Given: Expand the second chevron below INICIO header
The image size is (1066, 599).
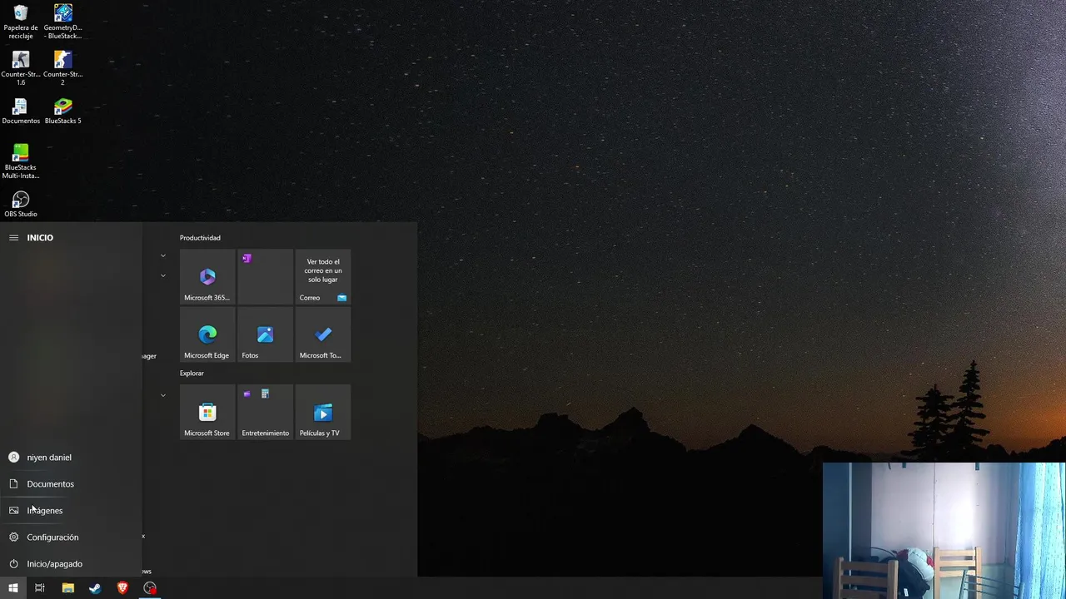Looking at the screenshot, I should [x=163, y=275].
